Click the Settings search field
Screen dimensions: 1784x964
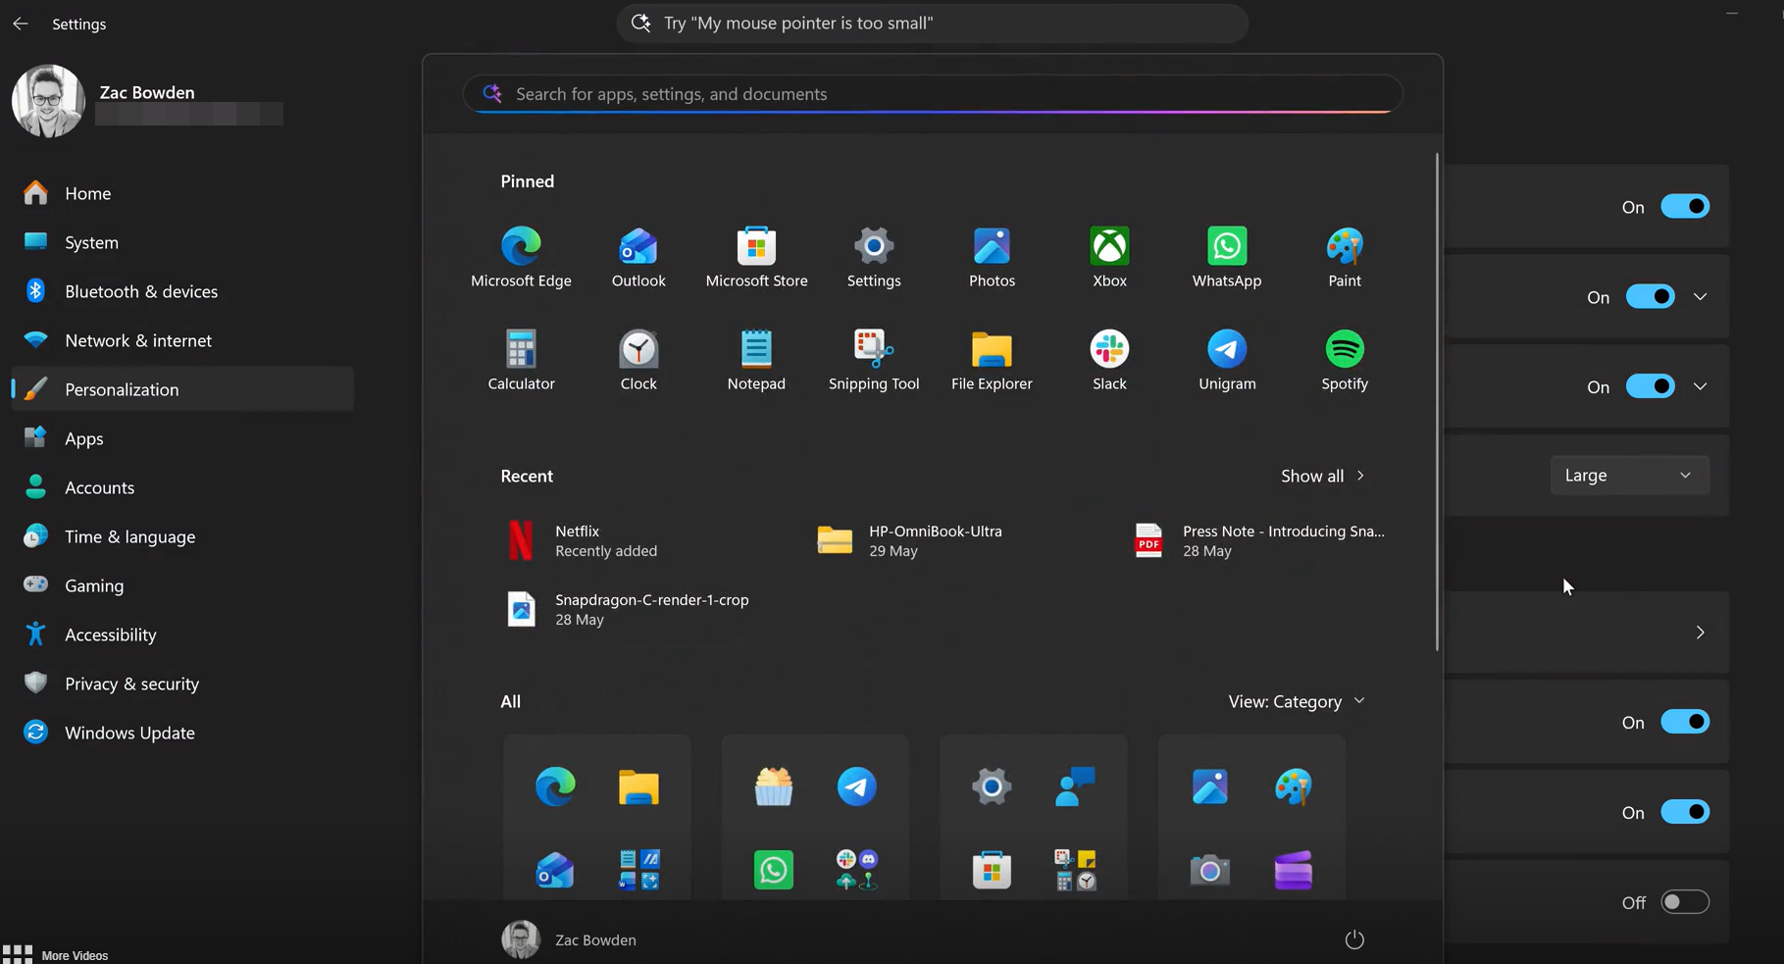coord(933,23)
